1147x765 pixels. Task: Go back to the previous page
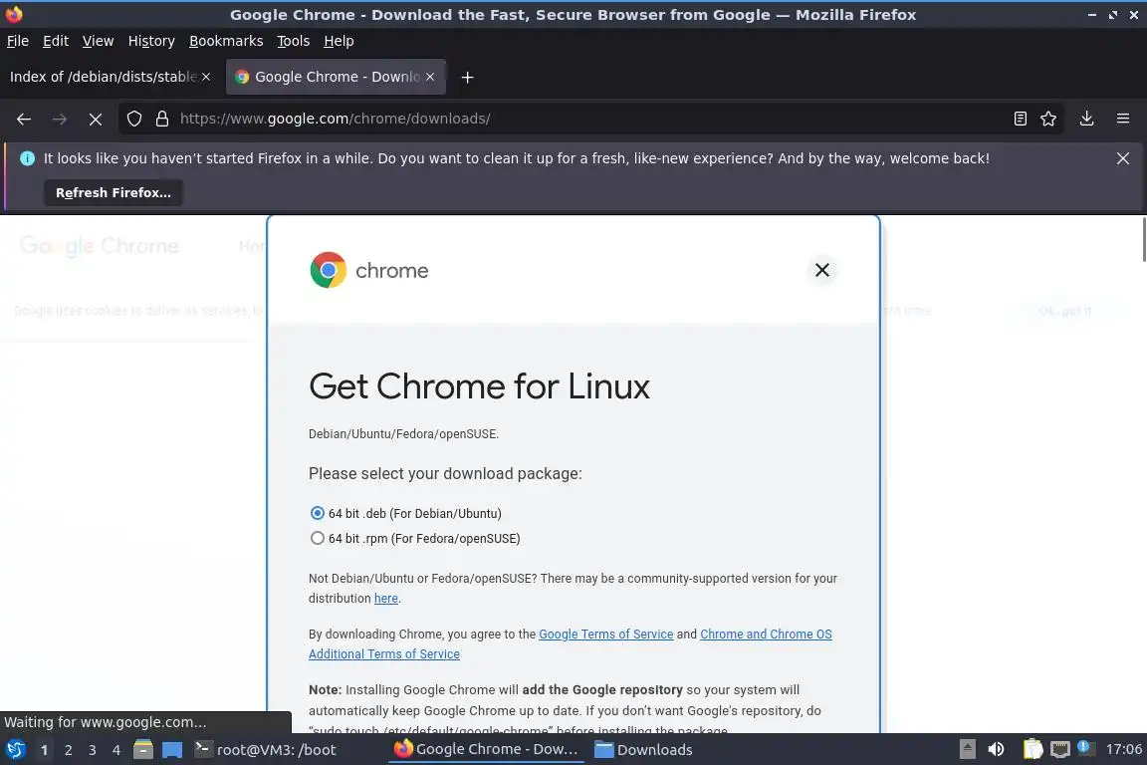(x=24, y=119)
